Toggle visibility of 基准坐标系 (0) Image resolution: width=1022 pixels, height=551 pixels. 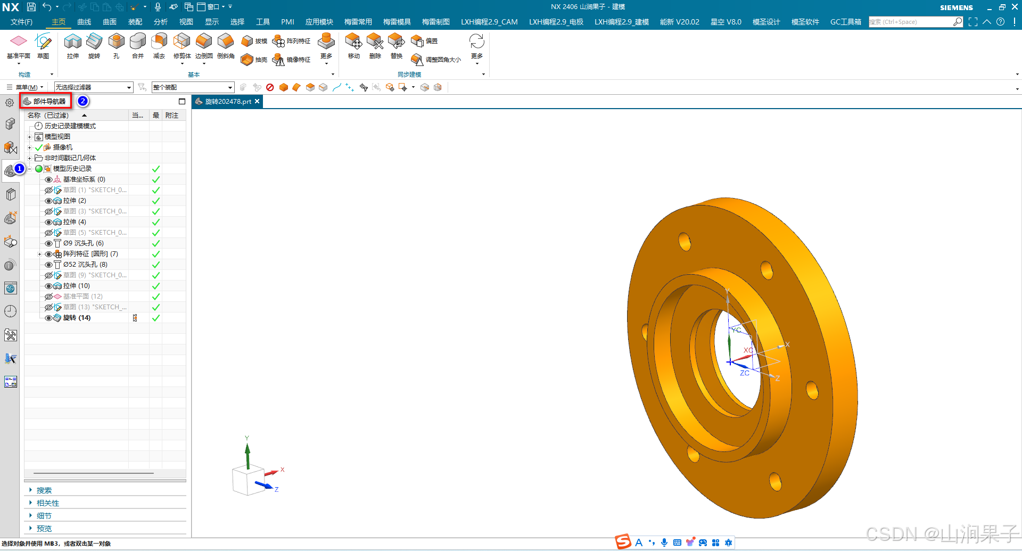[x=48, y=179]
